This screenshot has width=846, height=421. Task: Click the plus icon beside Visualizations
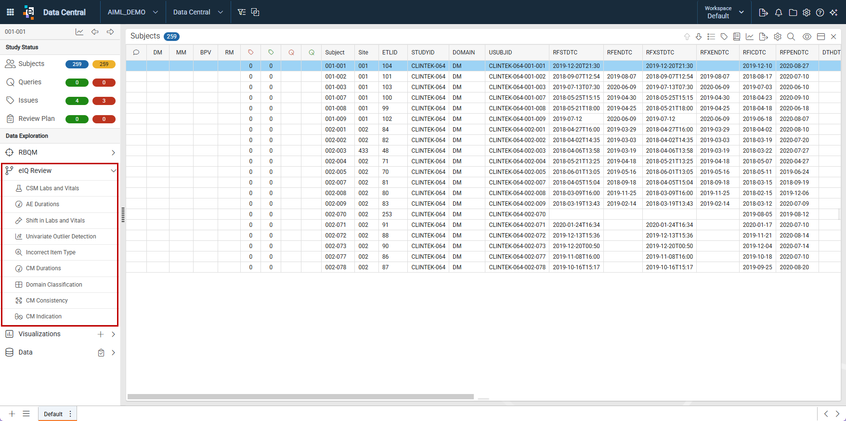(101, 334)
